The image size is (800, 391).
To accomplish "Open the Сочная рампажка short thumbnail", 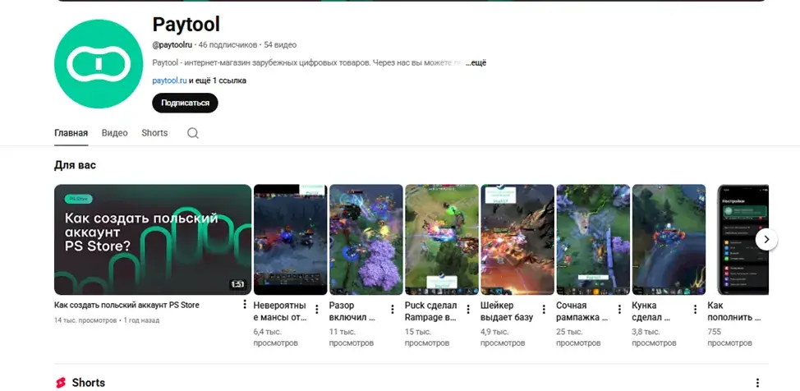I will (x=593, y=239).
